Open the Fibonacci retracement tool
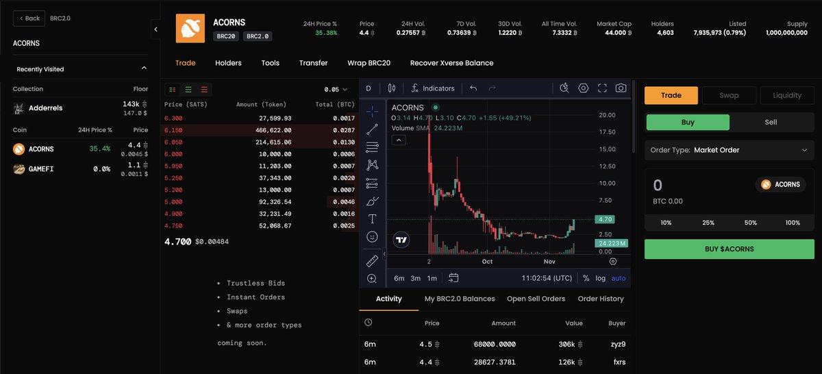 click(x=372, y=147)
